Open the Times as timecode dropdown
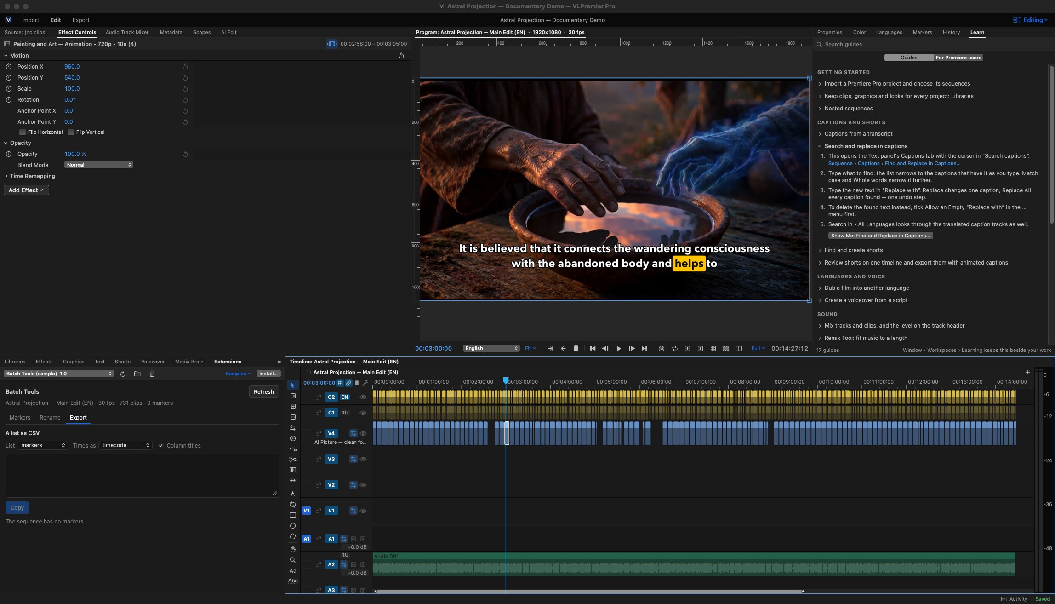1055x604 pixels. pos(125,445)
